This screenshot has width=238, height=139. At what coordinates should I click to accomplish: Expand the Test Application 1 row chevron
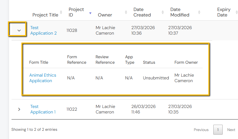[19, 109]
